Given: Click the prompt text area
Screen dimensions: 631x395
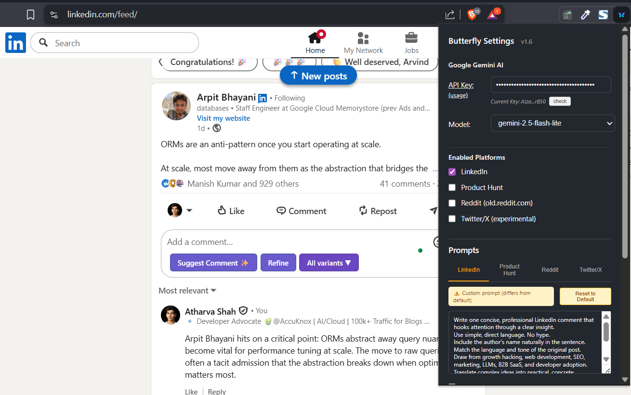Looking at the screenshot, I should pyautogui.click(x=525, y=342).
